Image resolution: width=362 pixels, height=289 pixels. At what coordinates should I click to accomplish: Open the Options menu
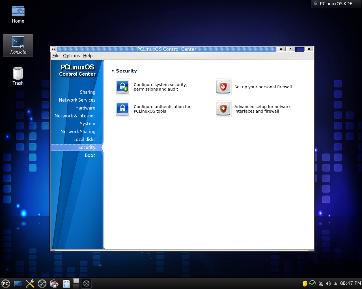71,56
